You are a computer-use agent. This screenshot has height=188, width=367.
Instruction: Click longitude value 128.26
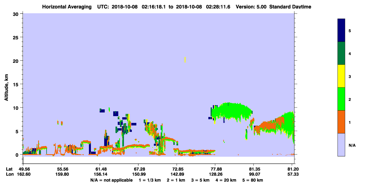[215, 174]
